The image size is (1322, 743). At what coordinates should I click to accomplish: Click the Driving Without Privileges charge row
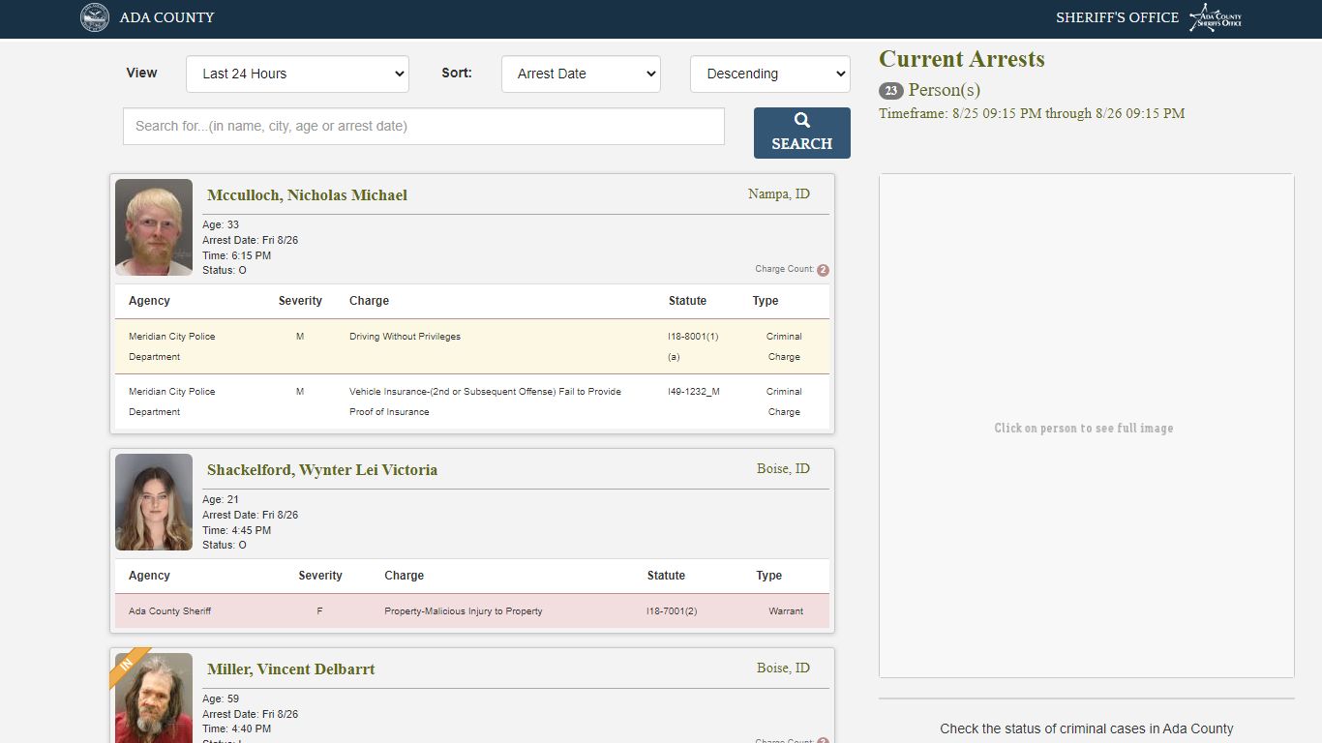(x=472, y=346)
